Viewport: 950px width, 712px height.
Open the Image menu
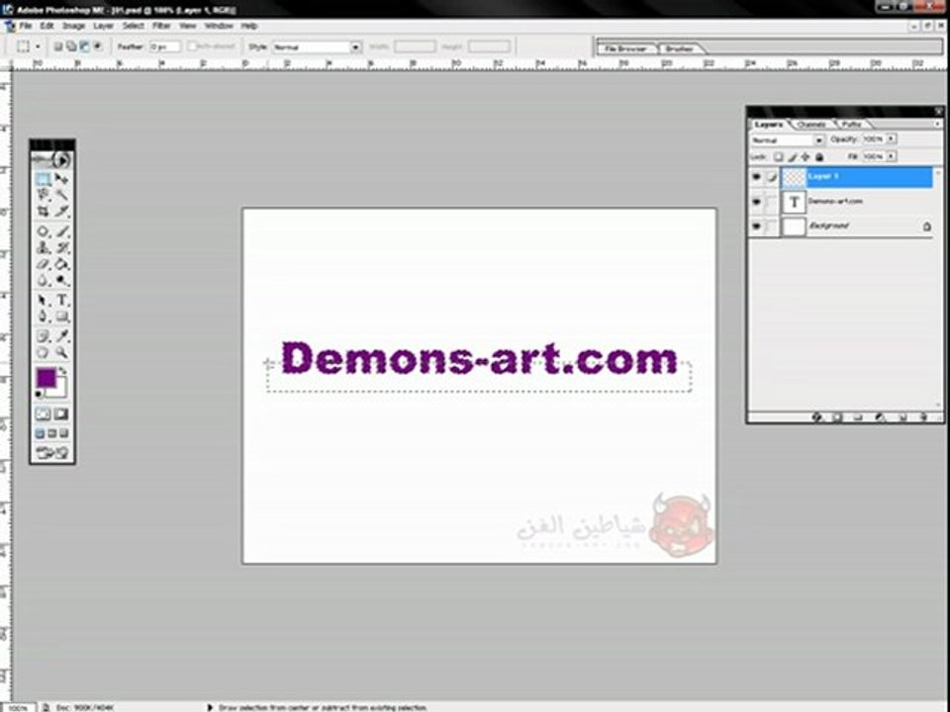click(73, 26)
